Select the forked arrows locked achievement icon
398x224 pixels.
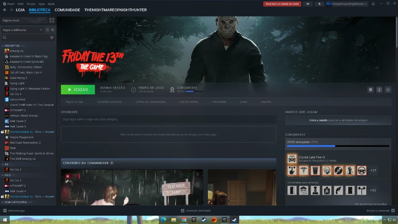[x=362, y=190]
